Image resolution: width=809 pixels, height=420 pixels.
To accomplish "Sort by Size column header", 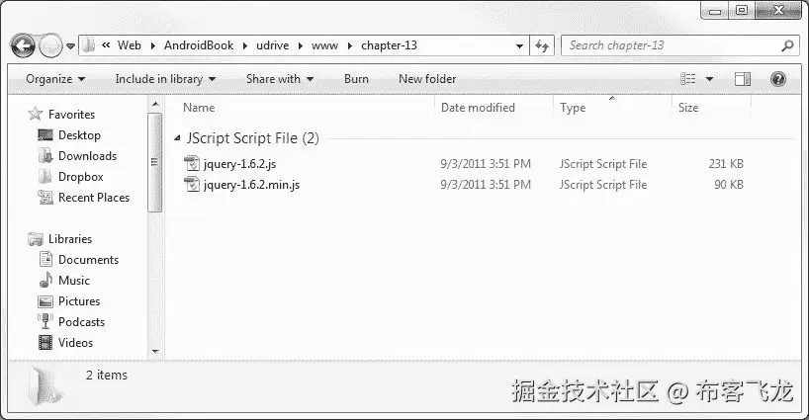I will 688,108.
